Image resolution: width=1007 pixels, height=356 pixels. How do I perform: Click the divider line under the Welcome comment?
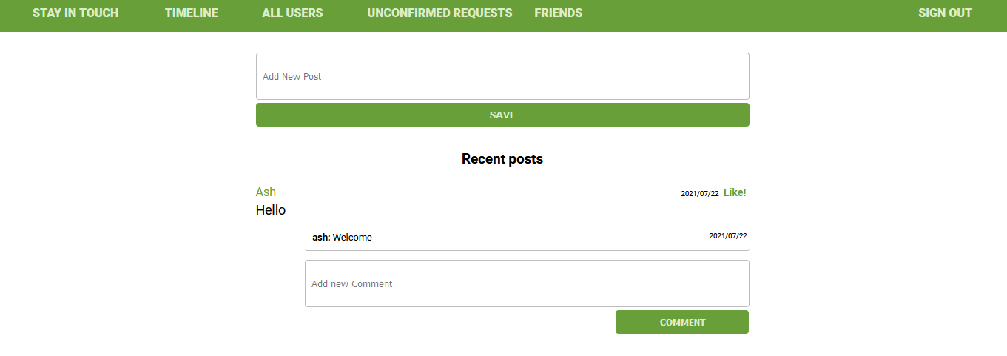(x=527, y=250)
